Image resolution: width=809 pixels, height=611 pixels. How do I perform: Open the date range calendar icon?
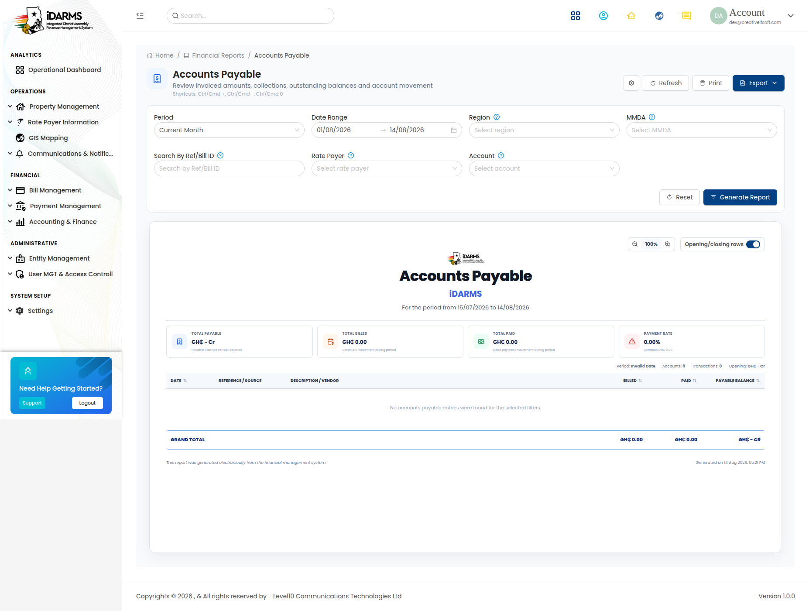pos(454,130)
